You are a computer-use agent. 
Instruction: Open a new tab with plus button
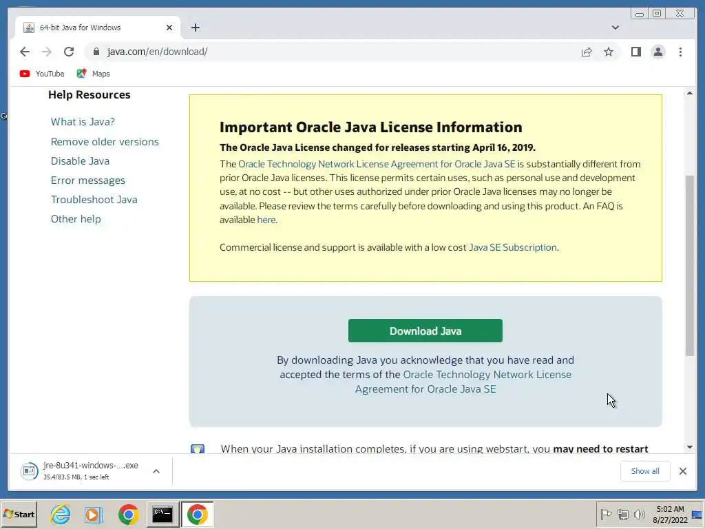click(x=195, y=28)
